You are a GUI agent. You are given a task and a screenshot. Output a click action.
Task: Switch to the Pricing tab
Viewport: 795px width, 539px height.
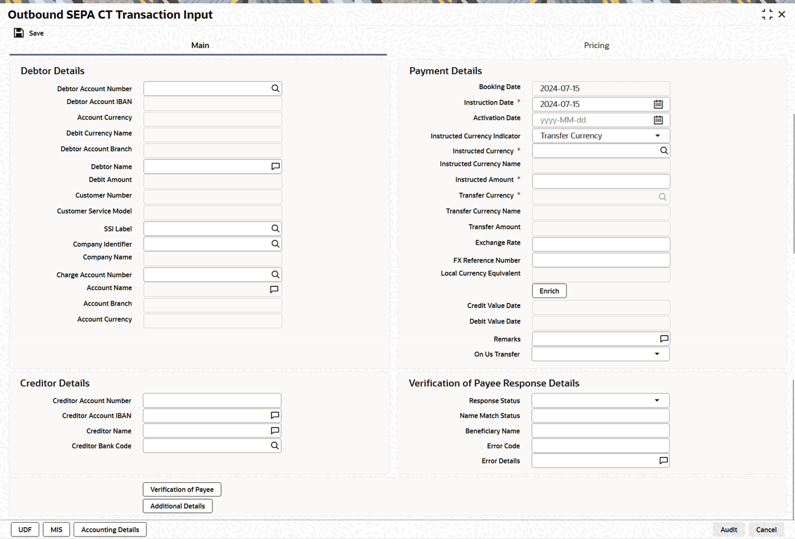(596, 45)
